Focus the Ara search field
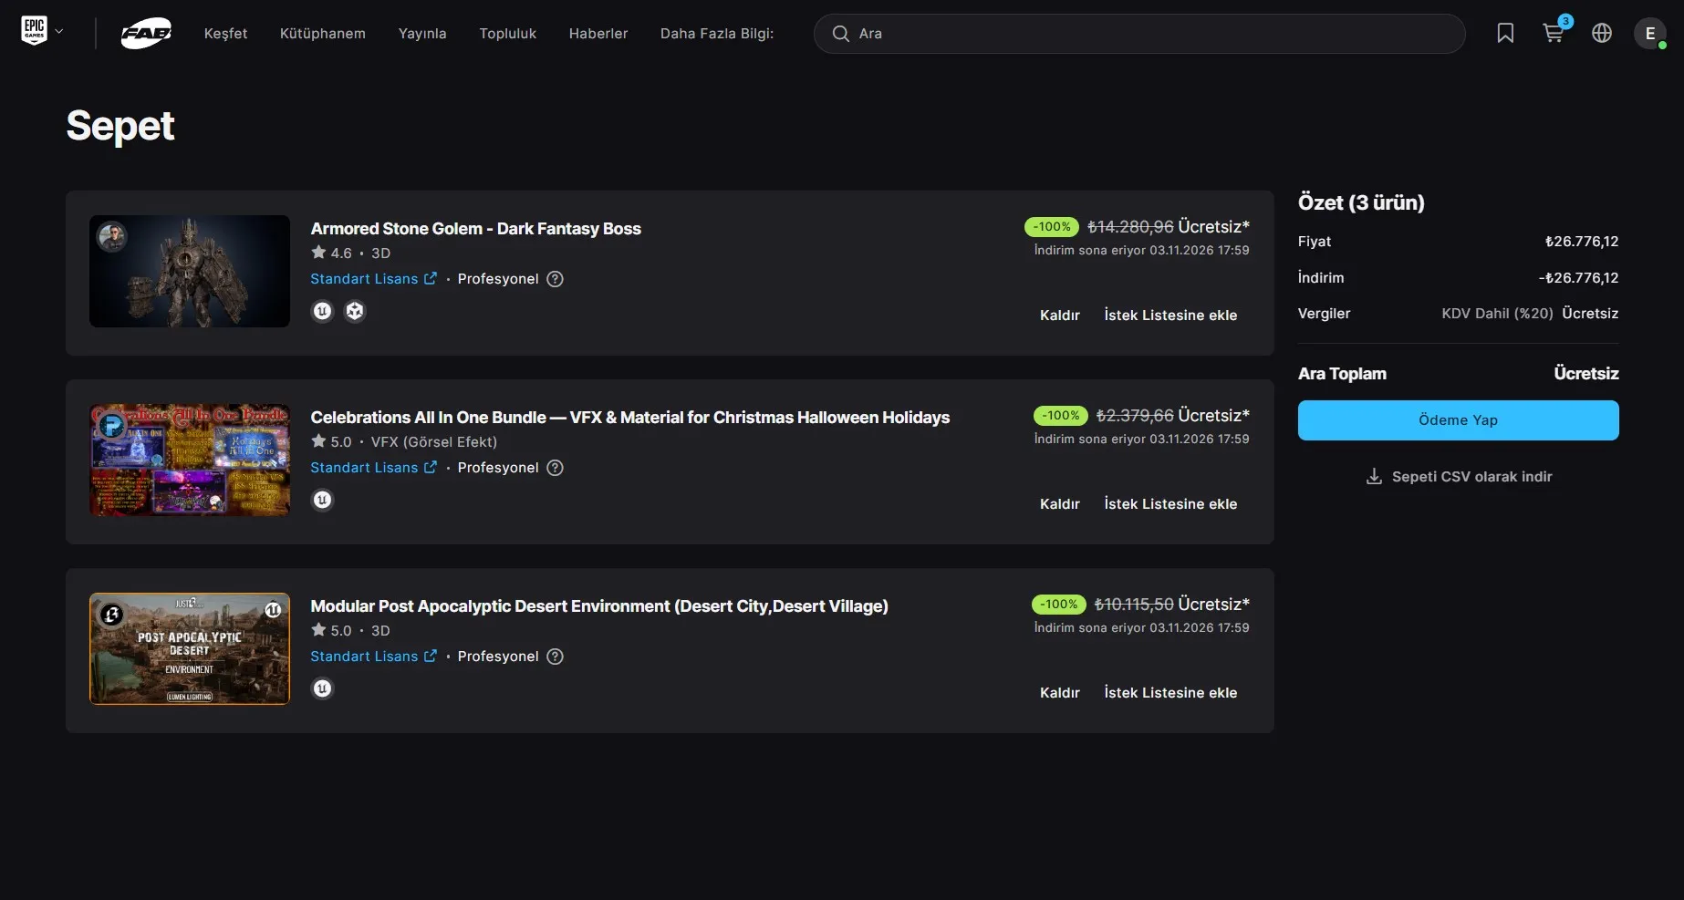 pyautogui.click(x=1139, y=34)
